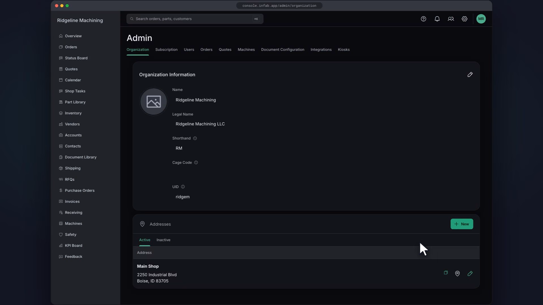The height and width of the screenshot is (305, 543).
Task: Click the team users icon in header
Action: click(451, 19)
